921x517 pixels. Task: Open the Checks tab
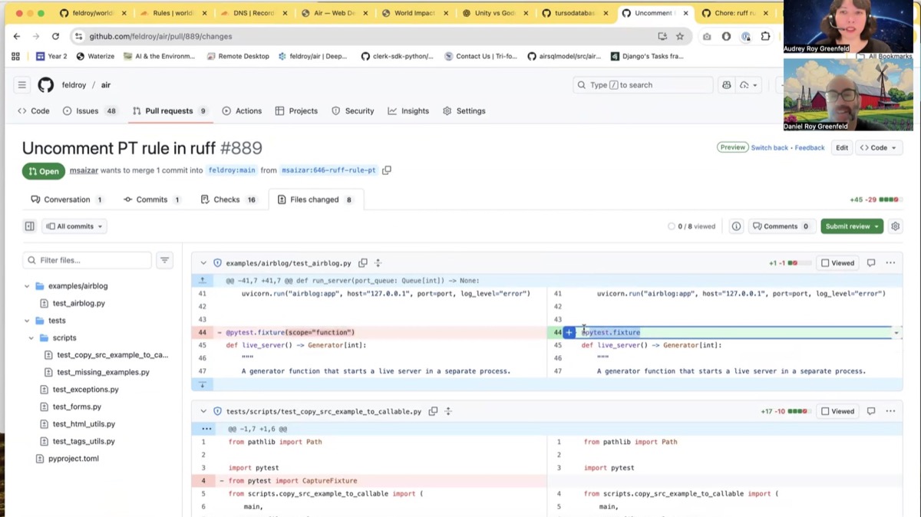228,199
